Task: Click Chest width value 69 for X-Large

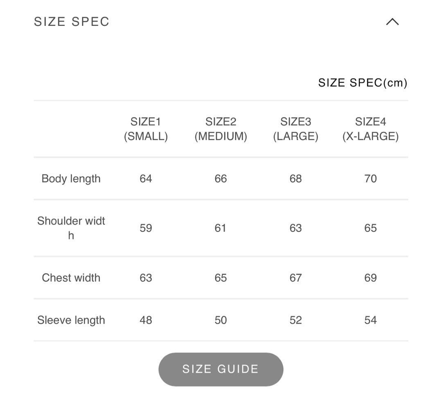Action: [x=370, y=278]
